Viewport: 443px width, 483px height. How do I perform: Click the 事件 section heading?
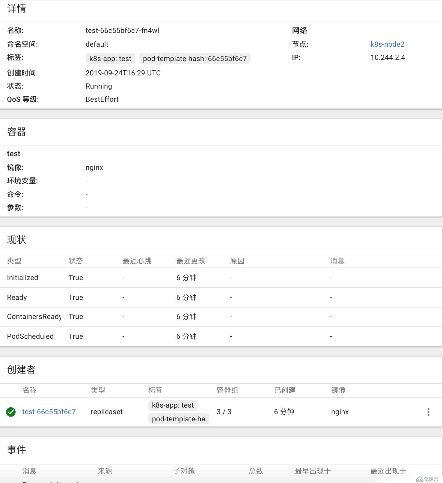(16, 450)
